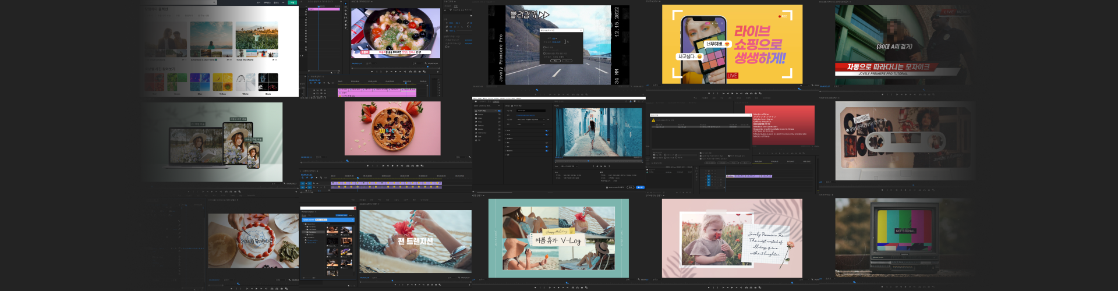Click the blue Export button in the export window
Image resolution: width=1118 pixels, height=291 pixels.
(640, 187)
